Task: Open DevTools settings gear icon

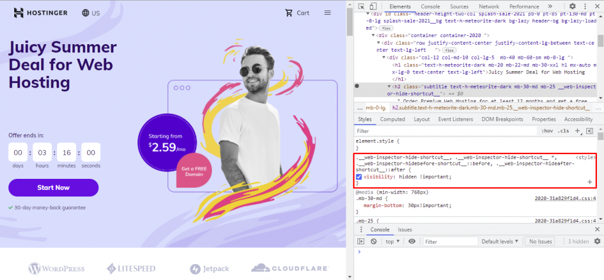Action: 572,6
